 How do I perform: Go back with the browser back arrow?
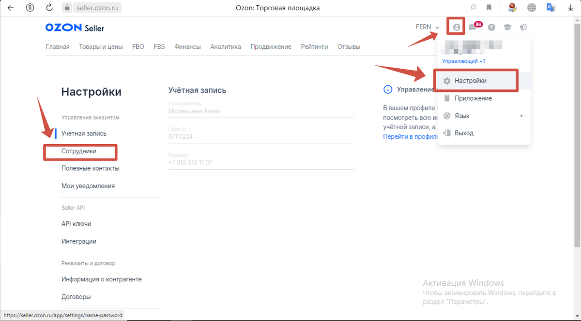pyautogui.click(x=11, y=8)
